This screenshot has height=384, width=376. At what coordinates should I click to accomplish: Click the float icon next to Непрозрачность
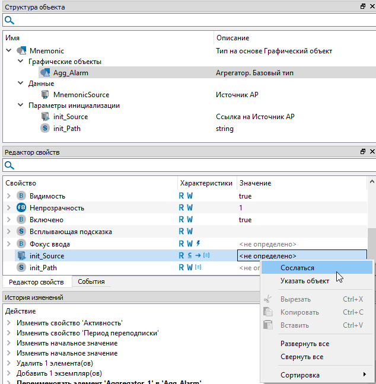click(21, 208)
